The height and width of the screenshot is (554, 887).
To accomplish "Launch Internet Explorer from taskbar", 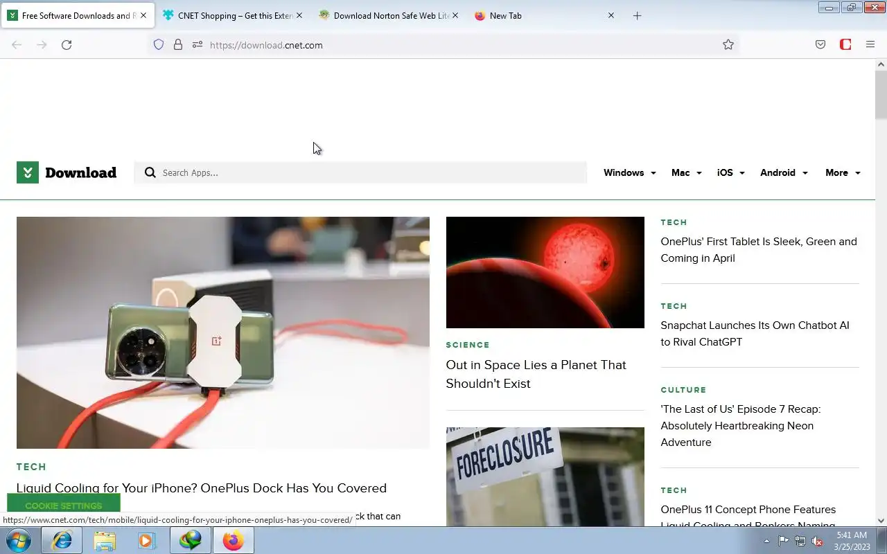I will (62, 540).
